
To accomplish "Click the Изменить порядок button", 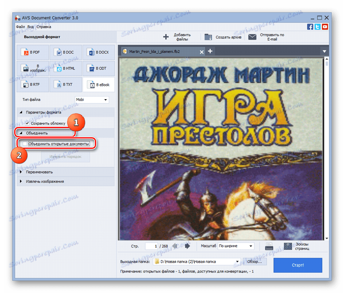I will click(x=65, y=157).
